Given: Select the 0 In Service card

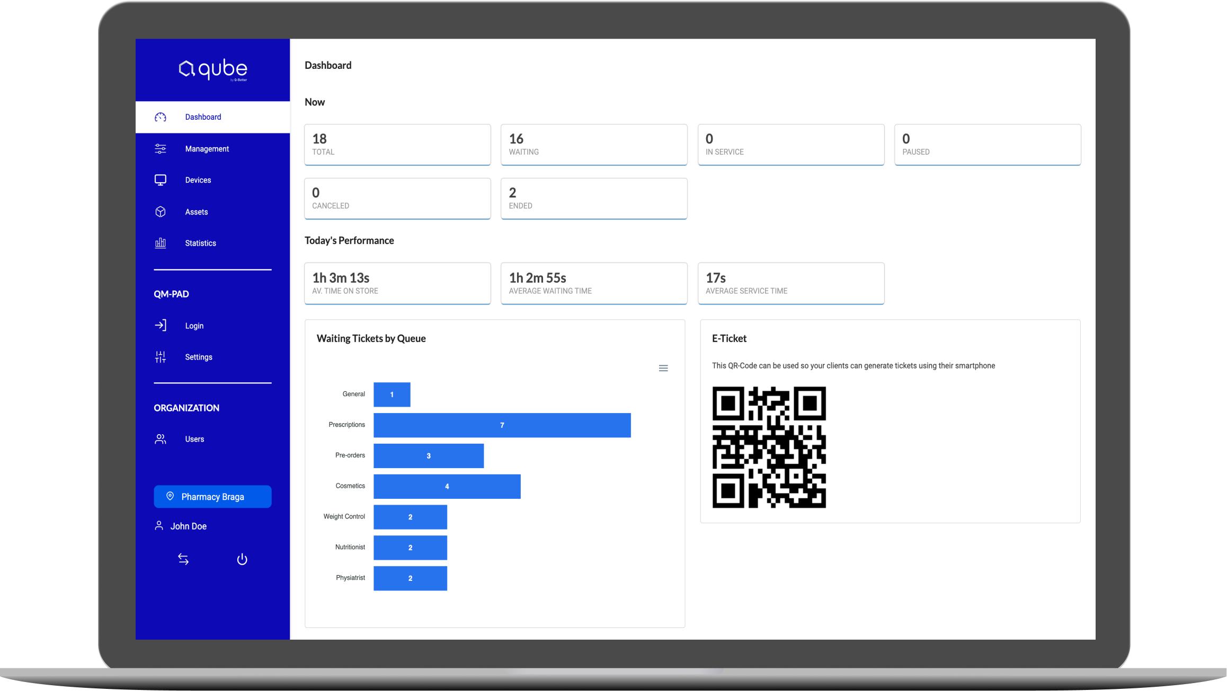Looking at the screenshot, I should (791, 145).
